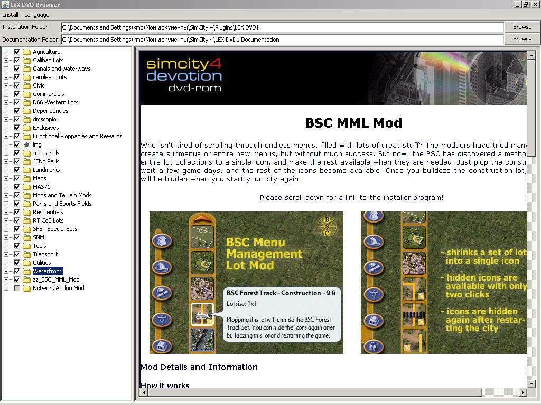Expand the Residentials tree node
The height and width of the screenshot is (405, 541).
pos(6,212)
